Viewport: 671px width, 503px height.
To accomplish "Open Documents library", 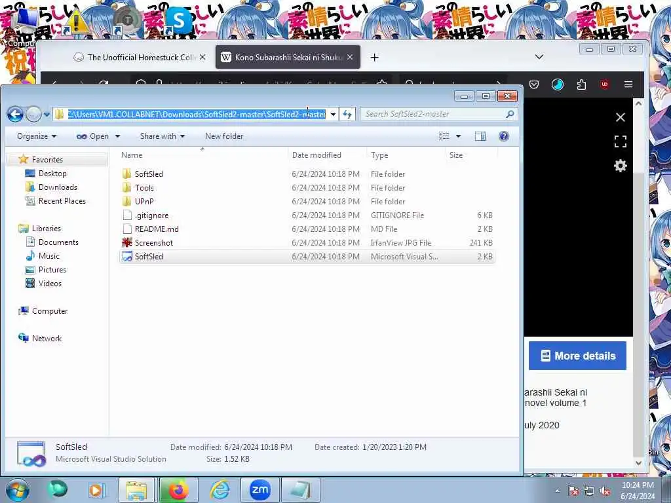I will pos(58,242).
